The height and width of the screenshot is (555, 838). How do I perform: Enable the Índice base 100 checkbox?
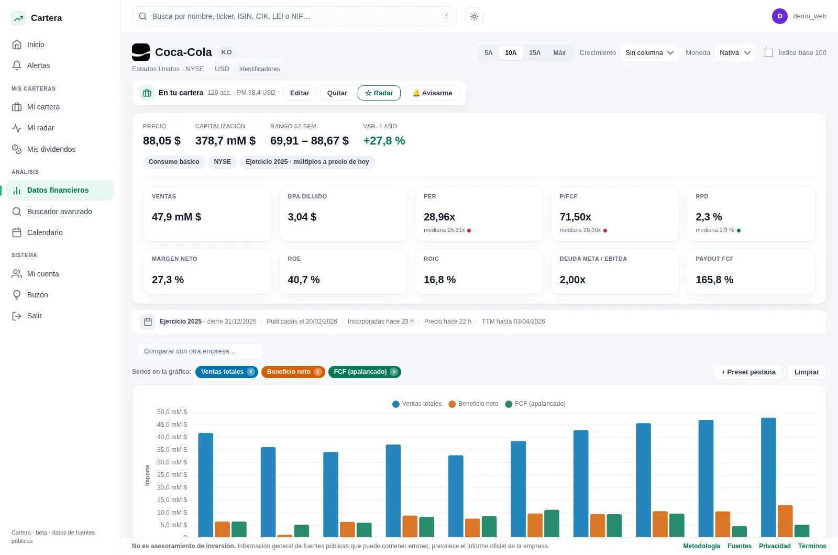pos(769,53)
